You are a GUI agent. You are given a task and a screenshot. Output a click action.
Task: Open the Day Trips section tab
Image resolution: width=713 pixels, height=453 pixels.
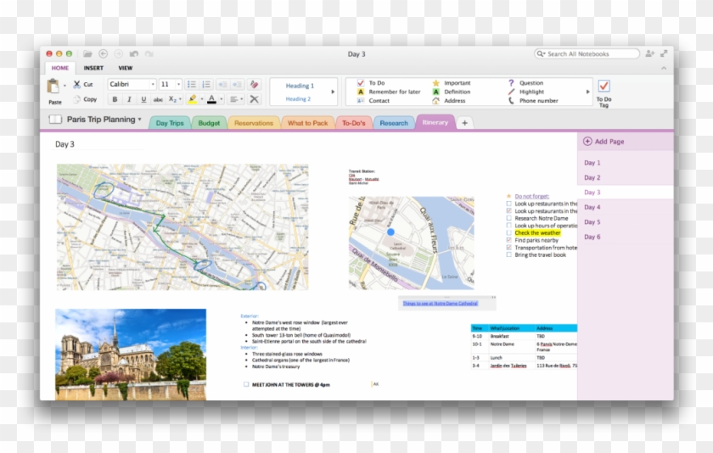[170, 123]
